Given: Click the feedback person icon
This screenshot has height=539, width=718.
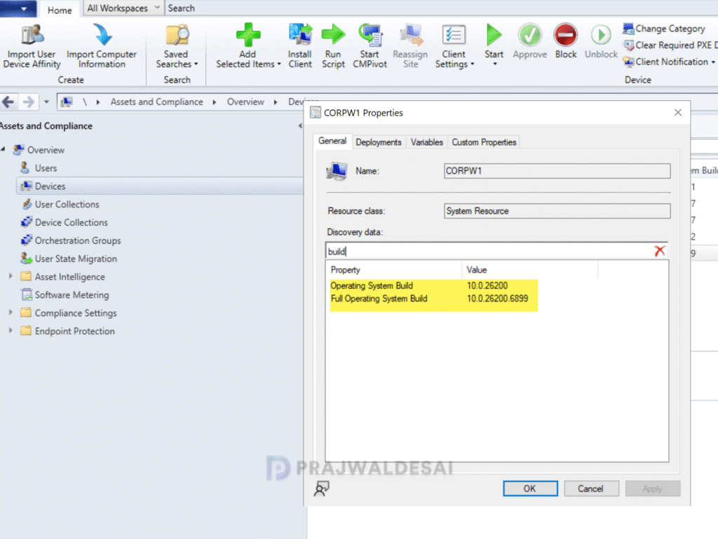Looking at the screenshot, I should point(321,489).
